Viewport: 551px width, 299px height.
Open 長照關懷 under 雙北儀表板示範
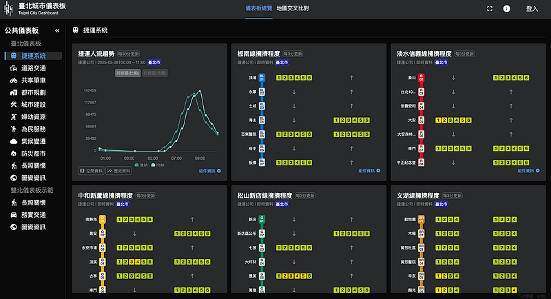[34, 203]
